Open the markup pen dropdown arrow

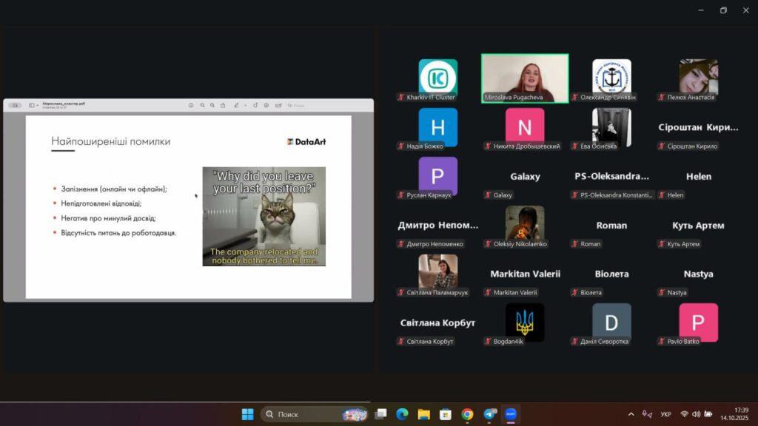coord(245,105)
